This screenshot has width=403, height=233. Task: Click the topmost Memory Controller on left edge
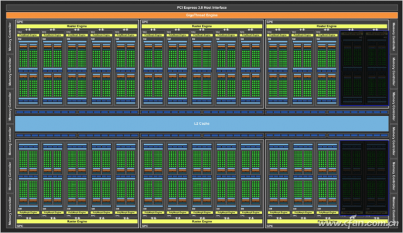10,36
